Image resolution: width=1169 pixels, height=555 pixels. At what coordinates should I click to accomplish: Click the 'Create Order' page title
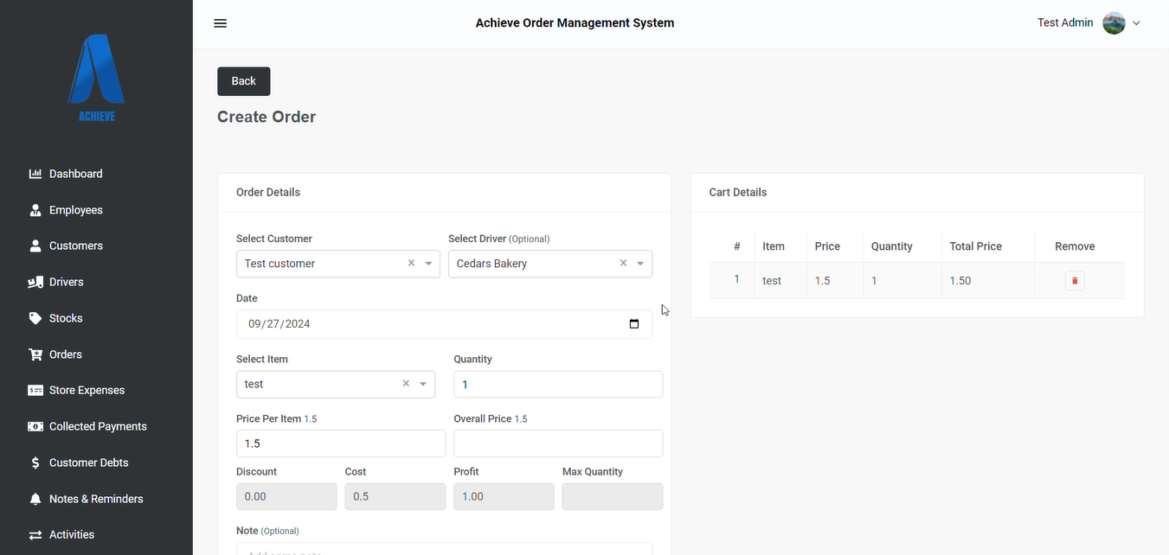pyautogui.click(x=267, y=117)
